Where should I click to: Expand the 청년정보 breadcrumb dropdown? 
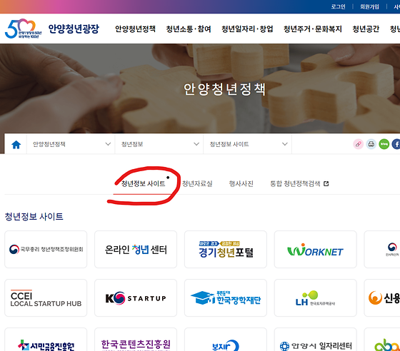tap(159, 144)
